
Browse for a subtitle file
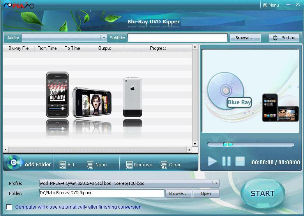point(246,38)
